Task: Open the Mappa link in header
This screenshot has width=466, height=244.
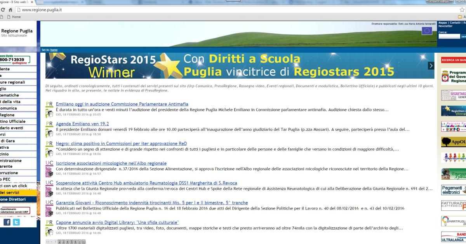Action: click(x=443, y=23)
